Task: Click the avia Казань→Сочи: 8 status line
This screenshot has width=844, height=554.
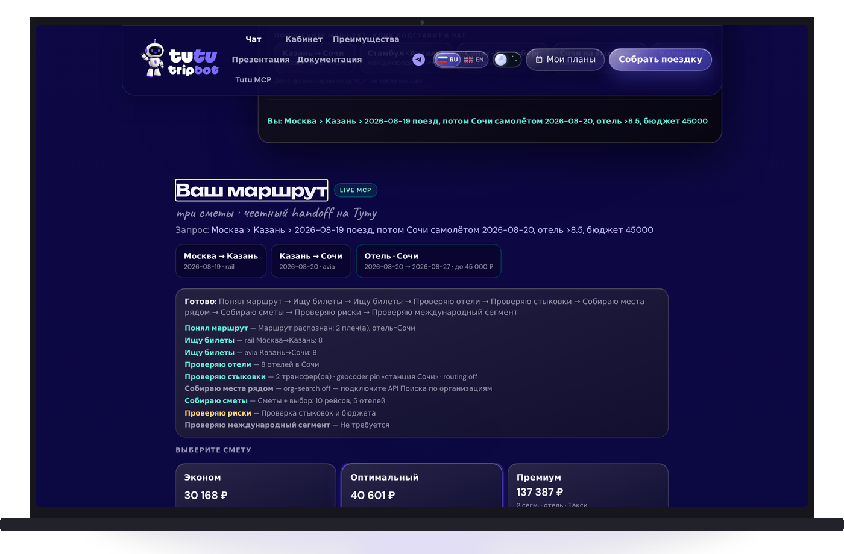Action: tap(251, 352)
